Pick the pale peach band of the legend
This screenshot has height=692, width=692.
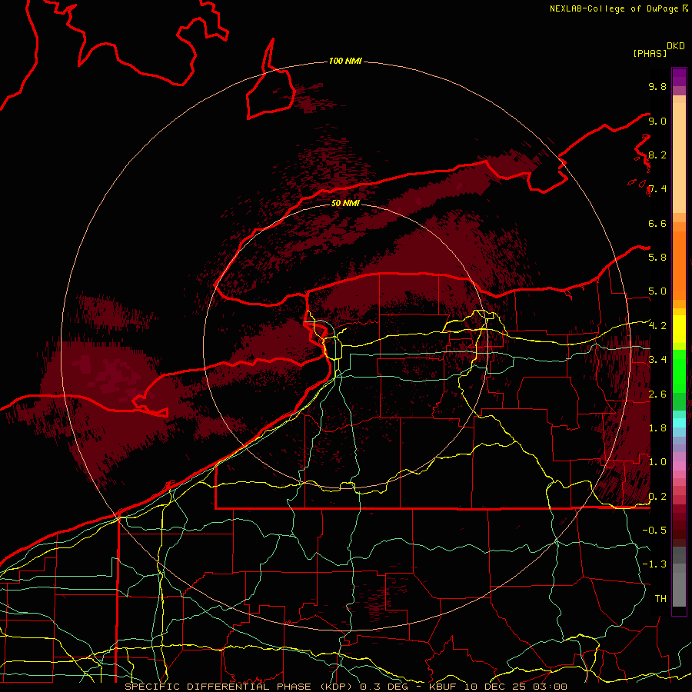[679, 159]
